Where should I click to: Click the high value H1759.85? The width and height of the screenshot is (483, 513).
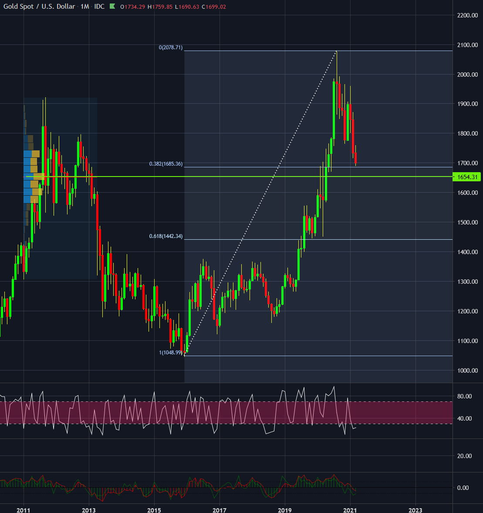click(160, 7)
